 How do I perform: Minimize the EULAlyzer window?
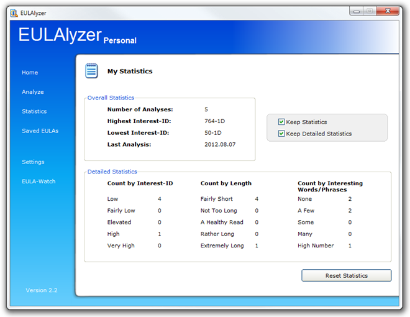(356, 11)
